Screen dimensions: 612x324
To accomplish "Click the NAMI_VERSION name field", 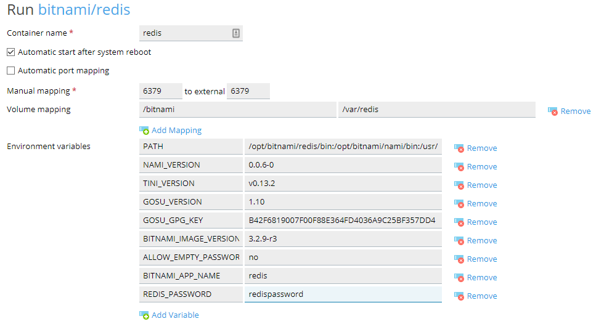I will pos(191,165).
